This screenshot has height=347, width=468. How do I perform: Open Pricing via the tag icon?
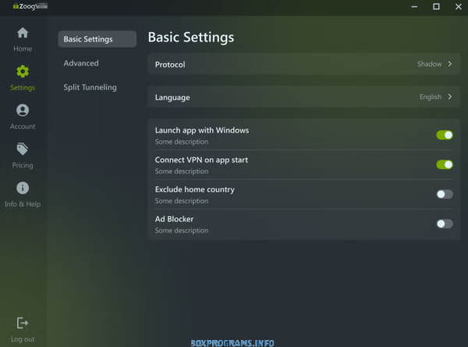[x=23, y=149]
